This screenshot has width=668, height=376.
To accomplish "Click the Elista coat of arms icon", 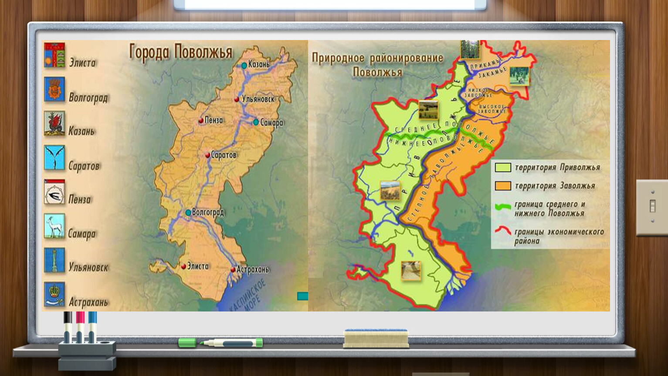I will (54, 54).
